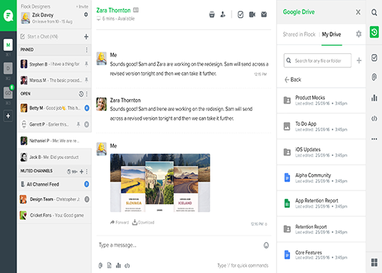Open Zara Thornton profile card icon

pos(136,10)
